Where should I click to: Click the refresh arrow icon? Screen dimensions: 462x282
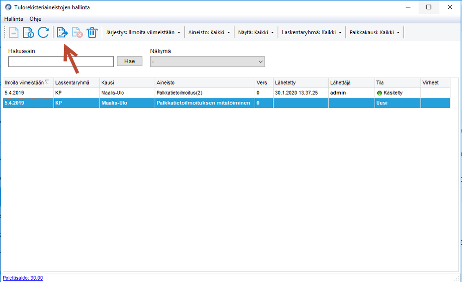(43, 32)
